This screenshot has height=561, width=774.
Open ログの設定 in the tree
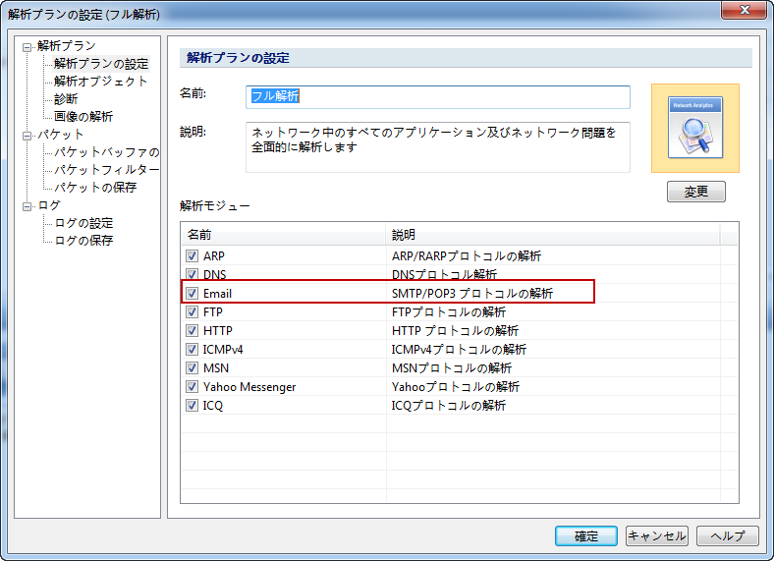[83, 223]
